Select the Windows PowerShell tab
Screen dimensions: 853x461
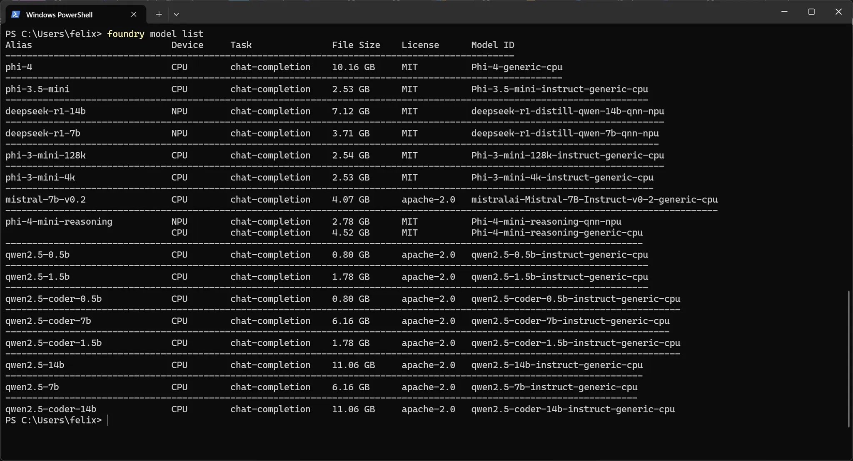pos(76,15)
